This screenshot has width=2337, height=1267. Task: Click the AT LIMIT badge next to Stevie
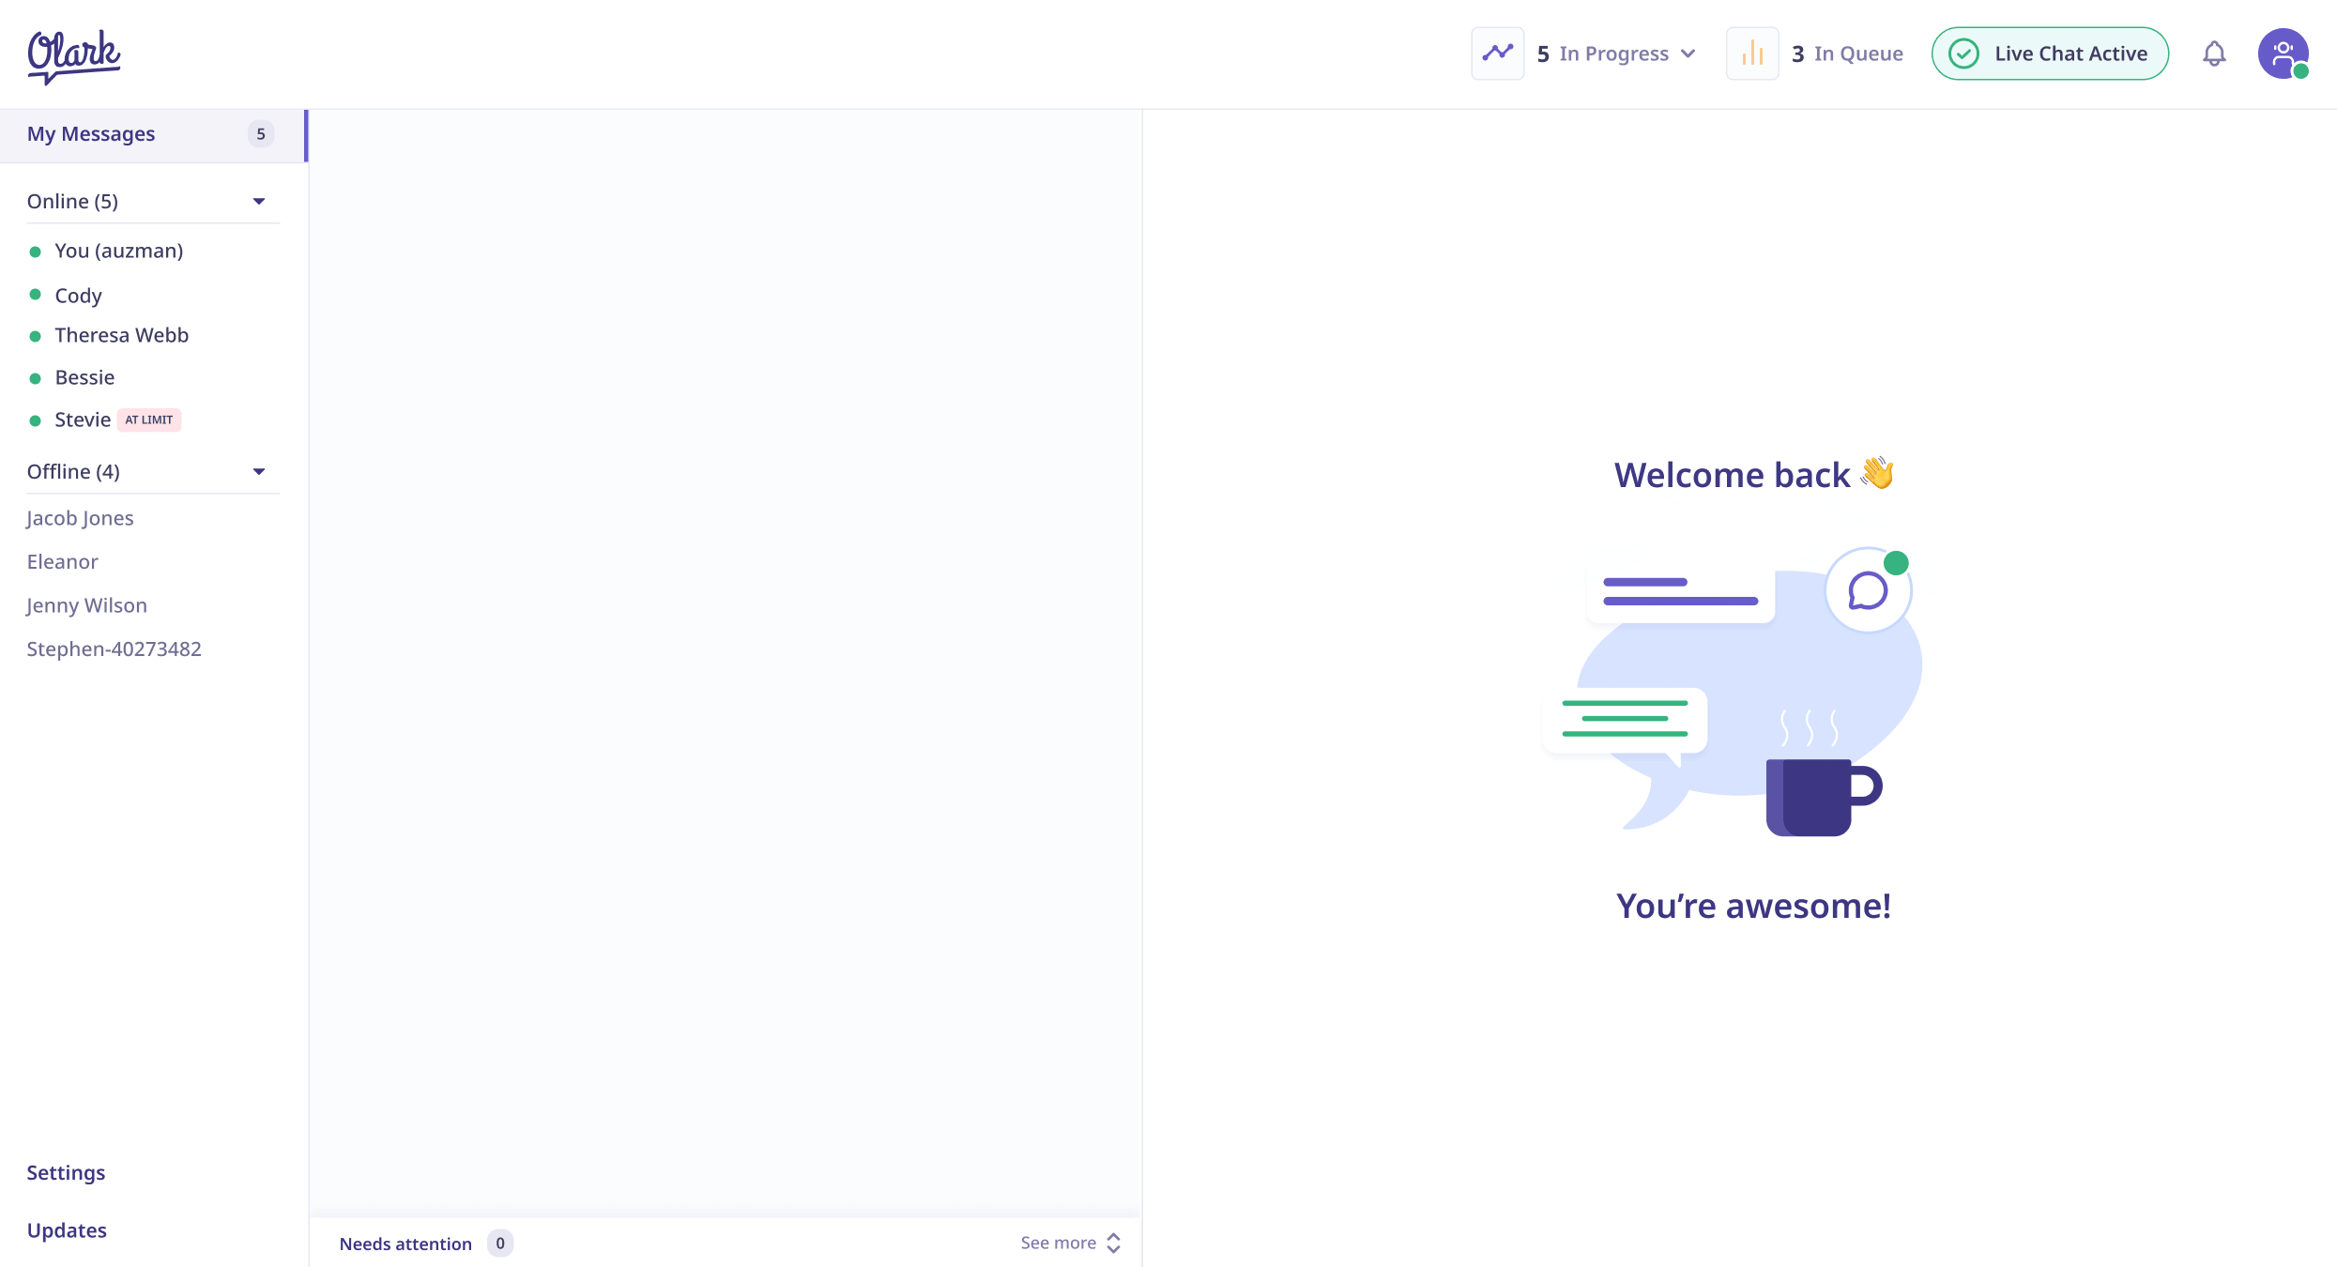coord(149,420)
